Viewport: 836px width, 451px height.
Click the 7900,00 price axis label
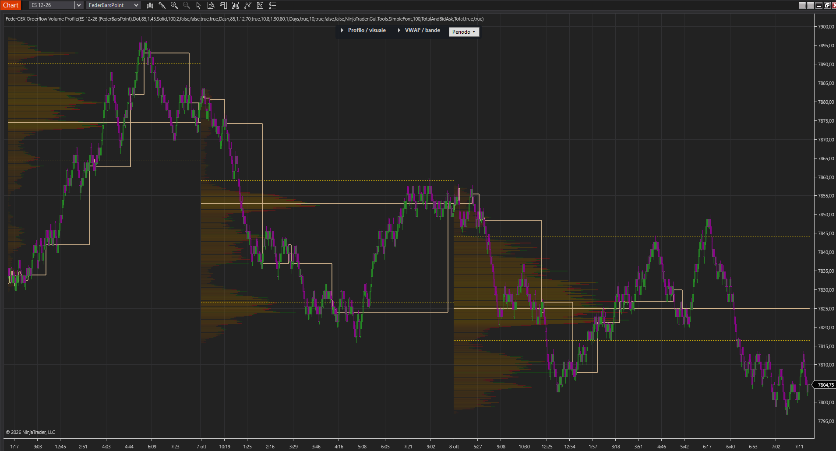click(826, 27)
